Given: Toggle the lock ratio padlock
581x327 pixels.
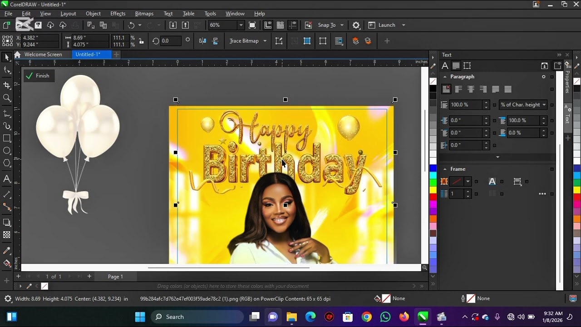Looking at the screenshot, I should click(x=141, y=41).
